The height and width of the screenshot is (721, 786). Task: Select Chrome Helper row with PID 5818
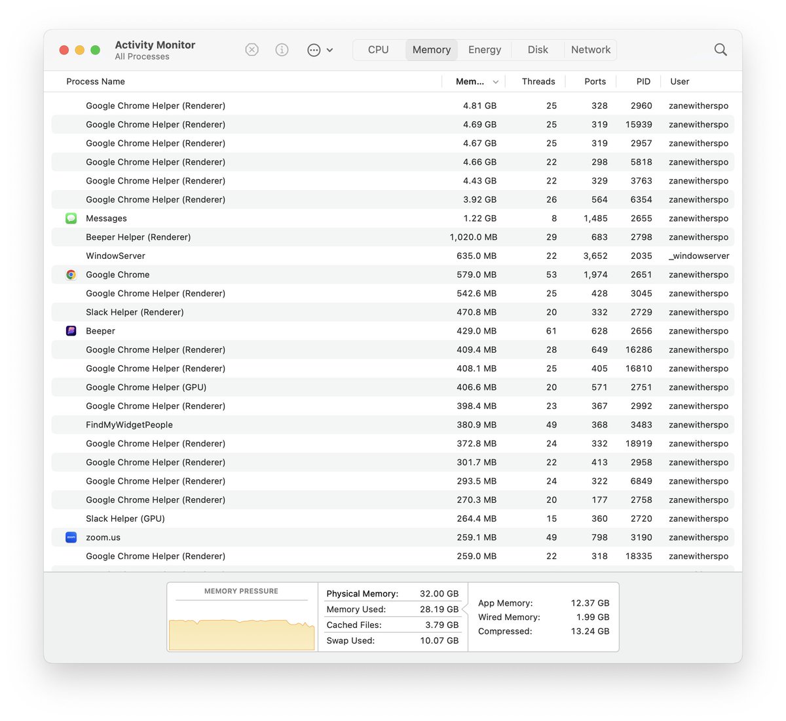tap(393, 162)
